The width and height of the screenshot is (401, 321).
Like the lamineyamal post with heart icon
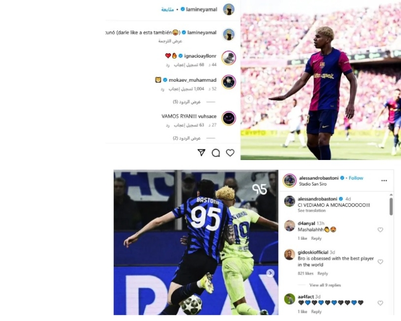click(230, 152)
